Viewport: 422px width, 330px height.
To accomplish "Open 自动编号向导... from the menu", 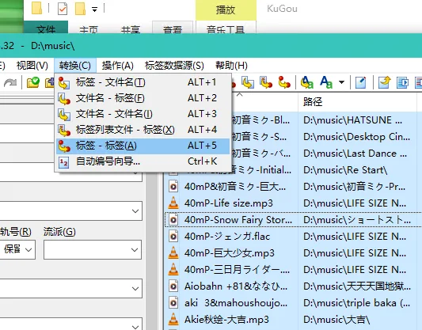I will click(143, 161).
